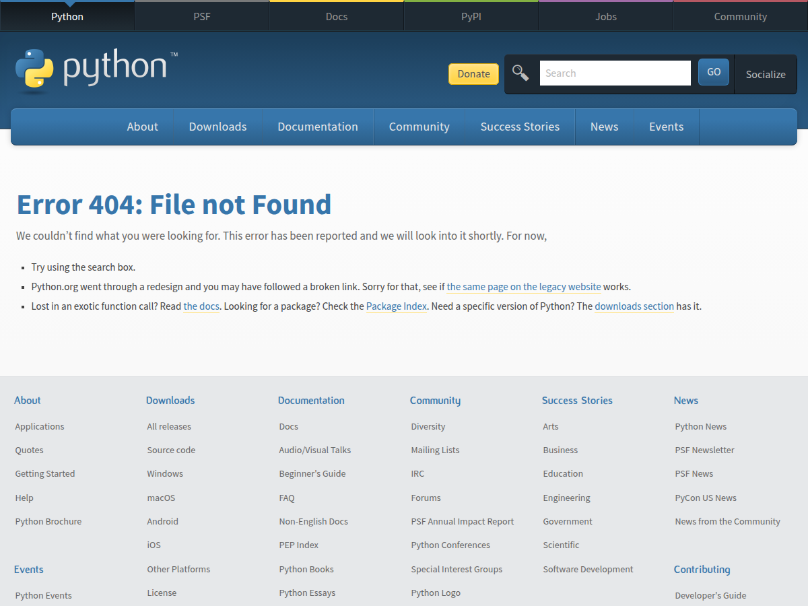The height and width of the screenshot is (606, 808).
Task: Open macOS downloads footer link
Action: point(161,498)
